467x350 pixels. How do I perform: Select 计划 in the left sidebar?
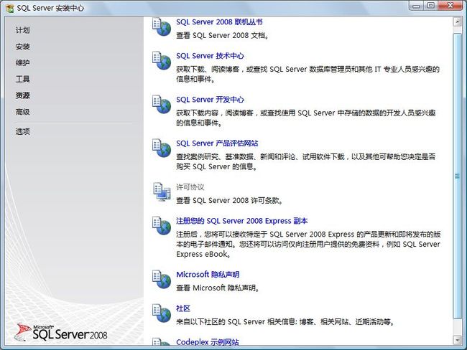23,30
